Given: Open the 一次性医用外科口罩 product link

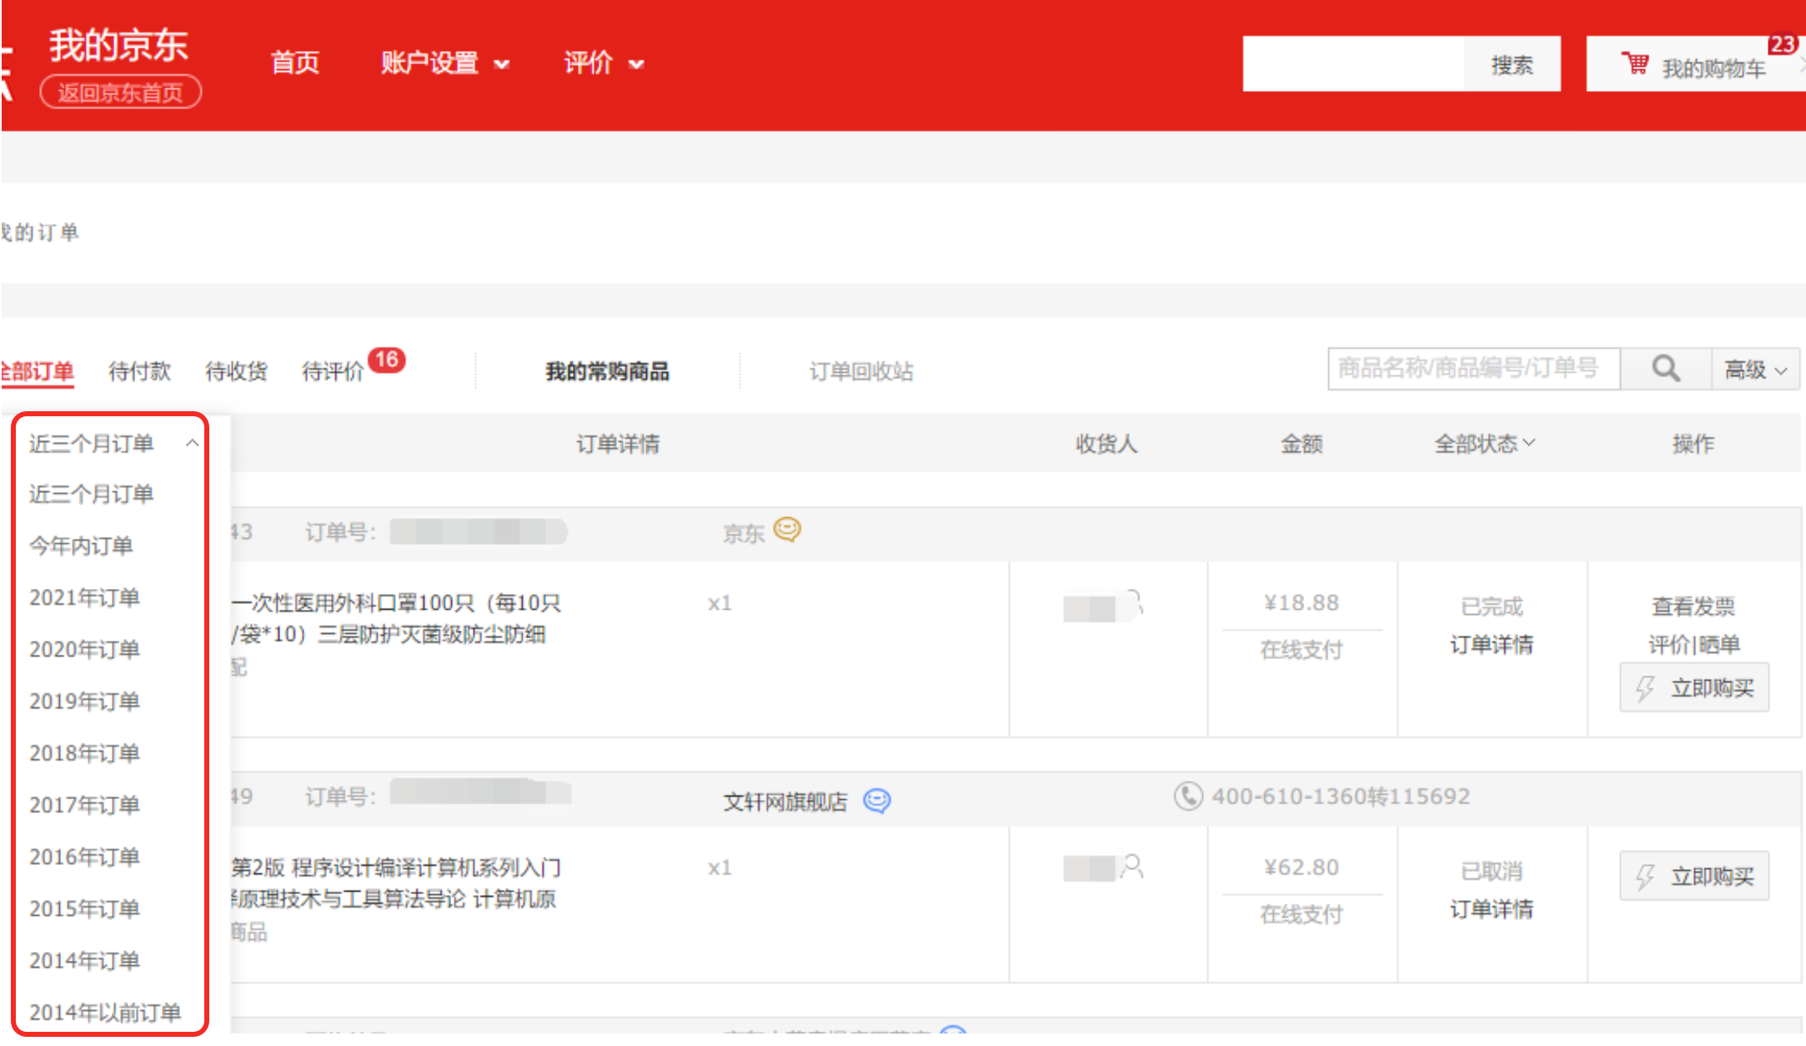Looking at the screenshot, I should (396, 619).
